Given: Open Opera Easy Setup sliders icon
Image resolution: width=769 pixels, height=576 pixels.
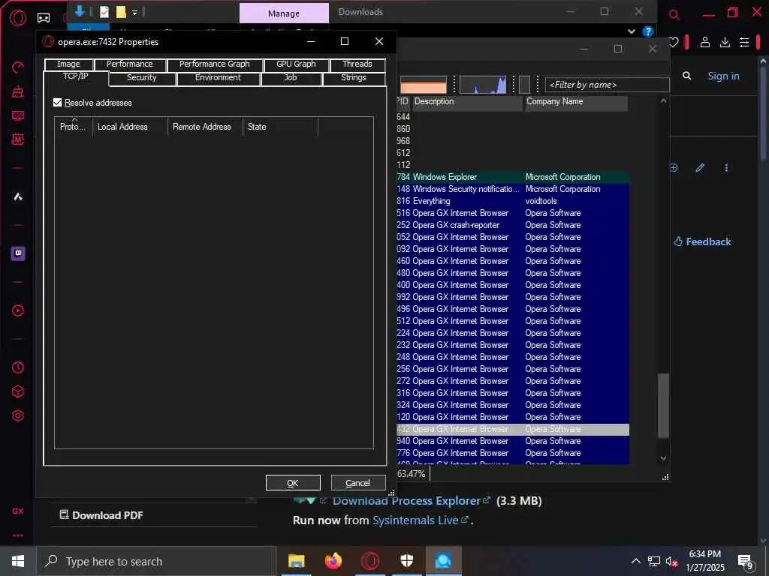Looking at the screenshot, I should pos(744,43).
